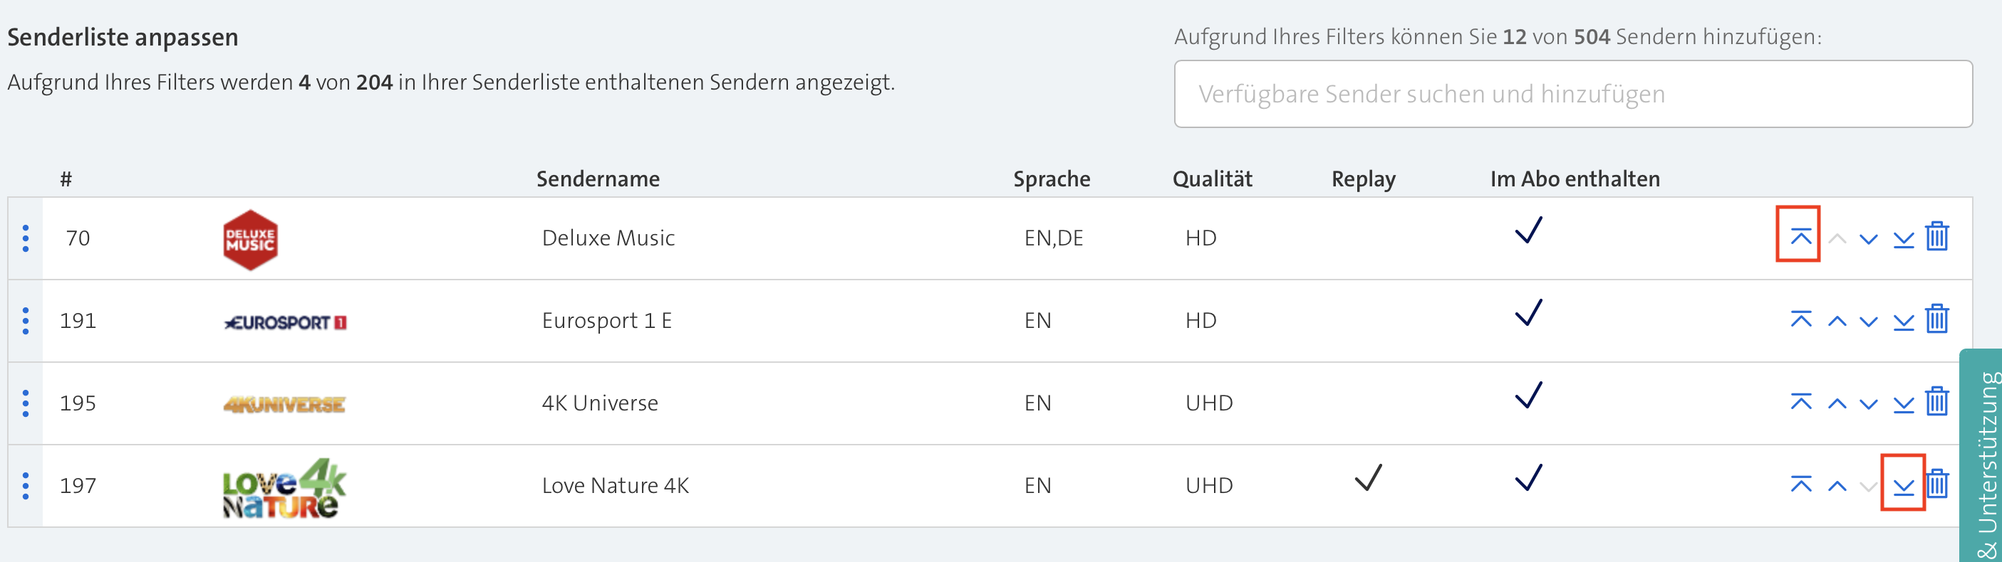Delete 4K Universe channel
Viewport: 2002px width, 562px height.
[x=1936, y=402]
